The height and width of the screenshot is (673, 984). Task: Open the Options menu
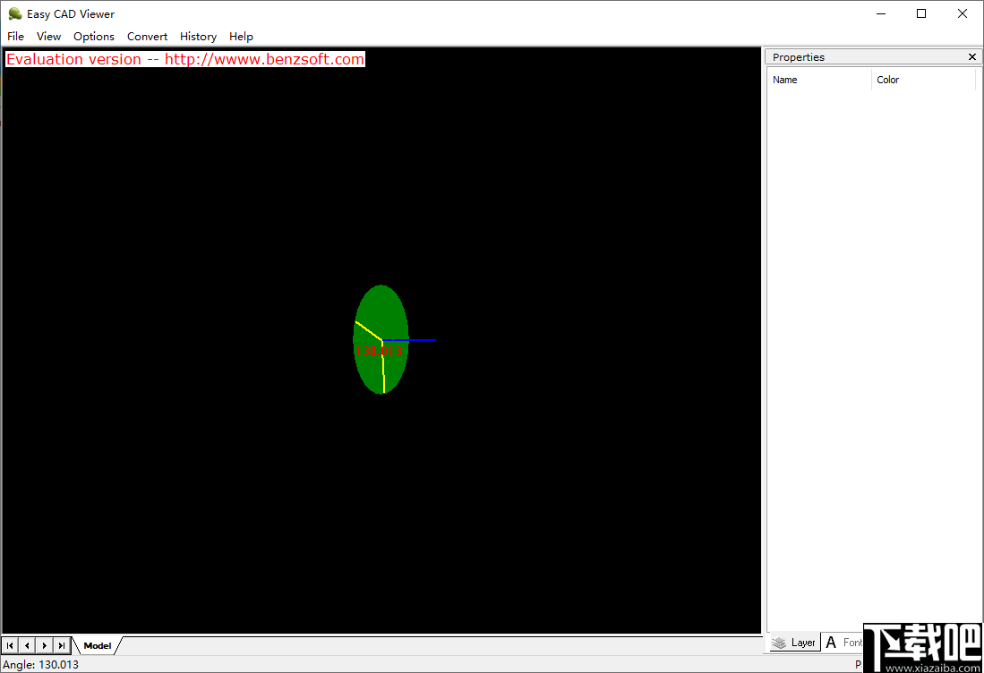[x=93, y=36]
